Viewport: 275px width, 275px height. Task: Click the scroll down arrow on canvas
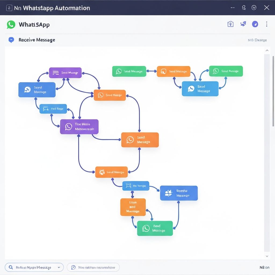click(267, 256)
